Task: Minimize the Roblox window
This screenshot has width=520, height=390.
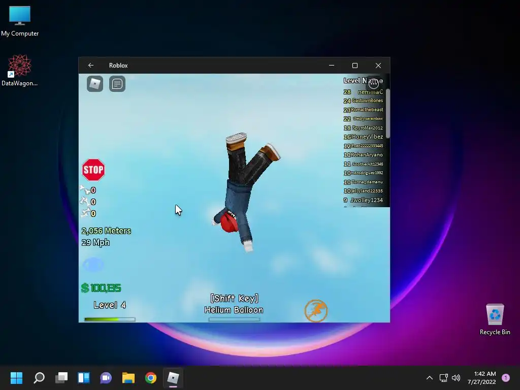Action: pos(332,66)
